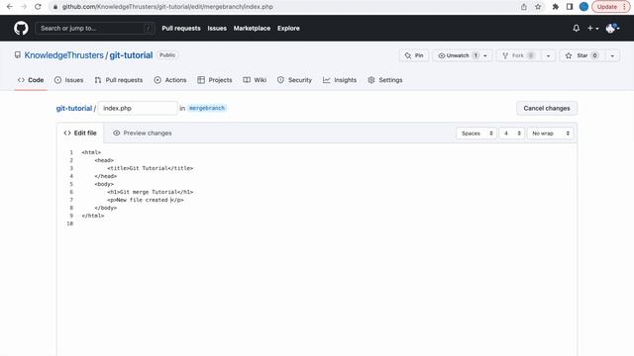This screenshot has height=356, width=634.
Task: Open the notifications bell
Action: (x=577, y=29)
